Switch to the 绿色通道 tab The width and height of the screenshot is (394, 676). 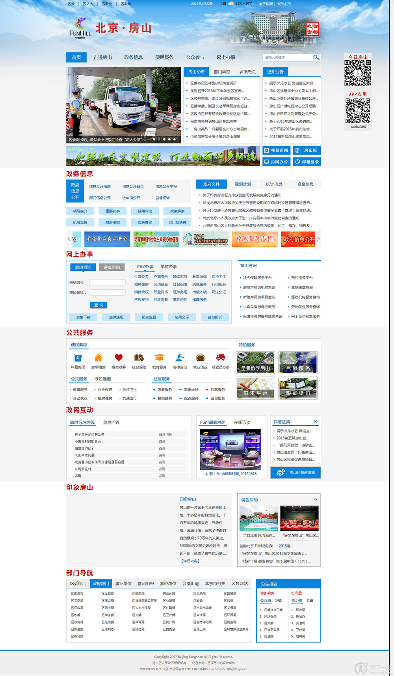point(102,379)
